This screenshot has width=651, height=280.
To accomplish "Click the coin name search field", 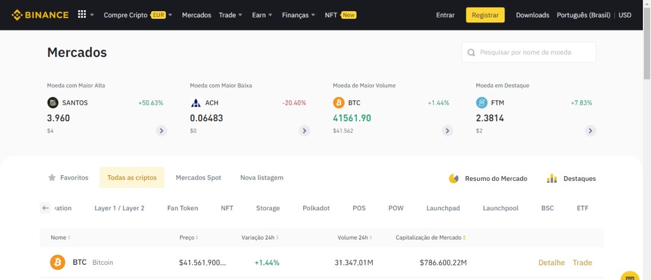I will tap(529, 52).
